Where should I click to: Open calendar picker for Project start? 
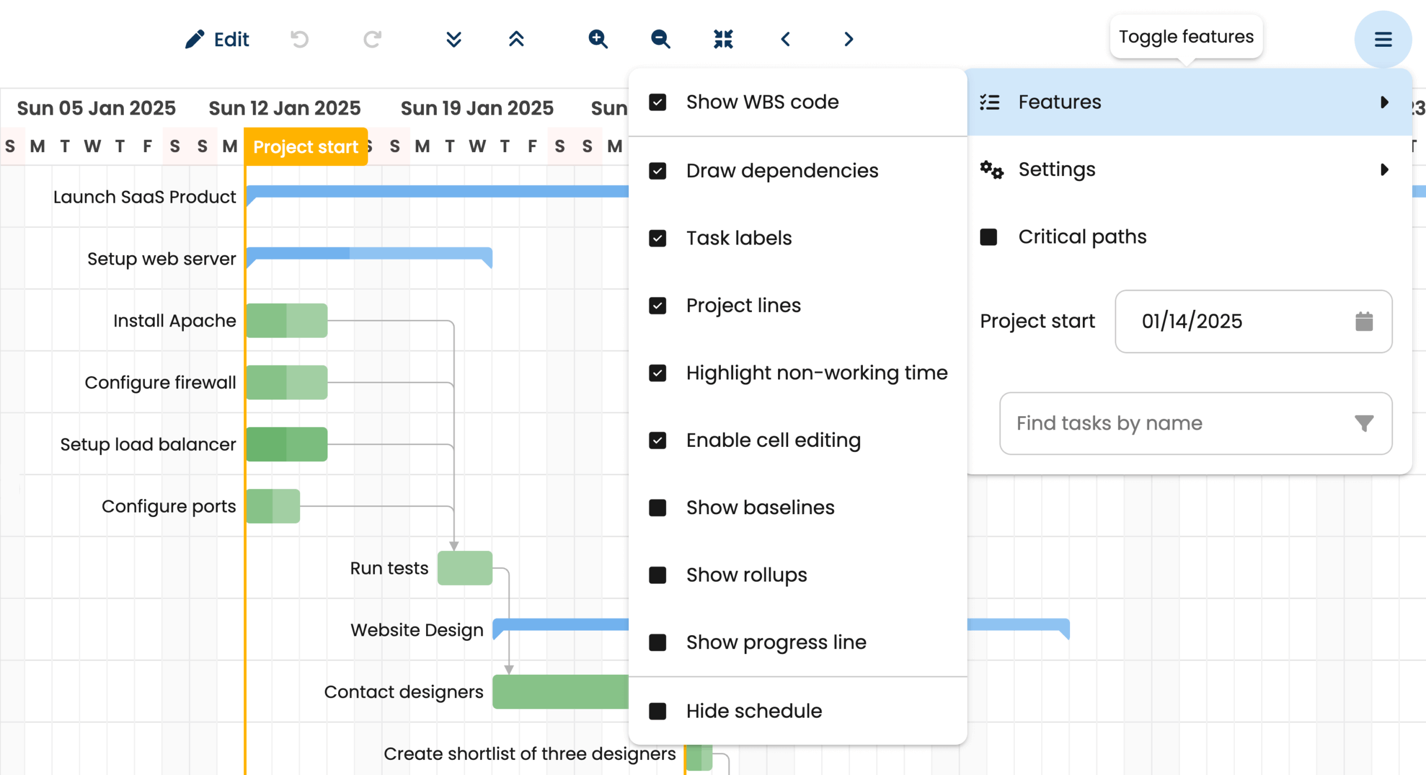(1364, 321)
